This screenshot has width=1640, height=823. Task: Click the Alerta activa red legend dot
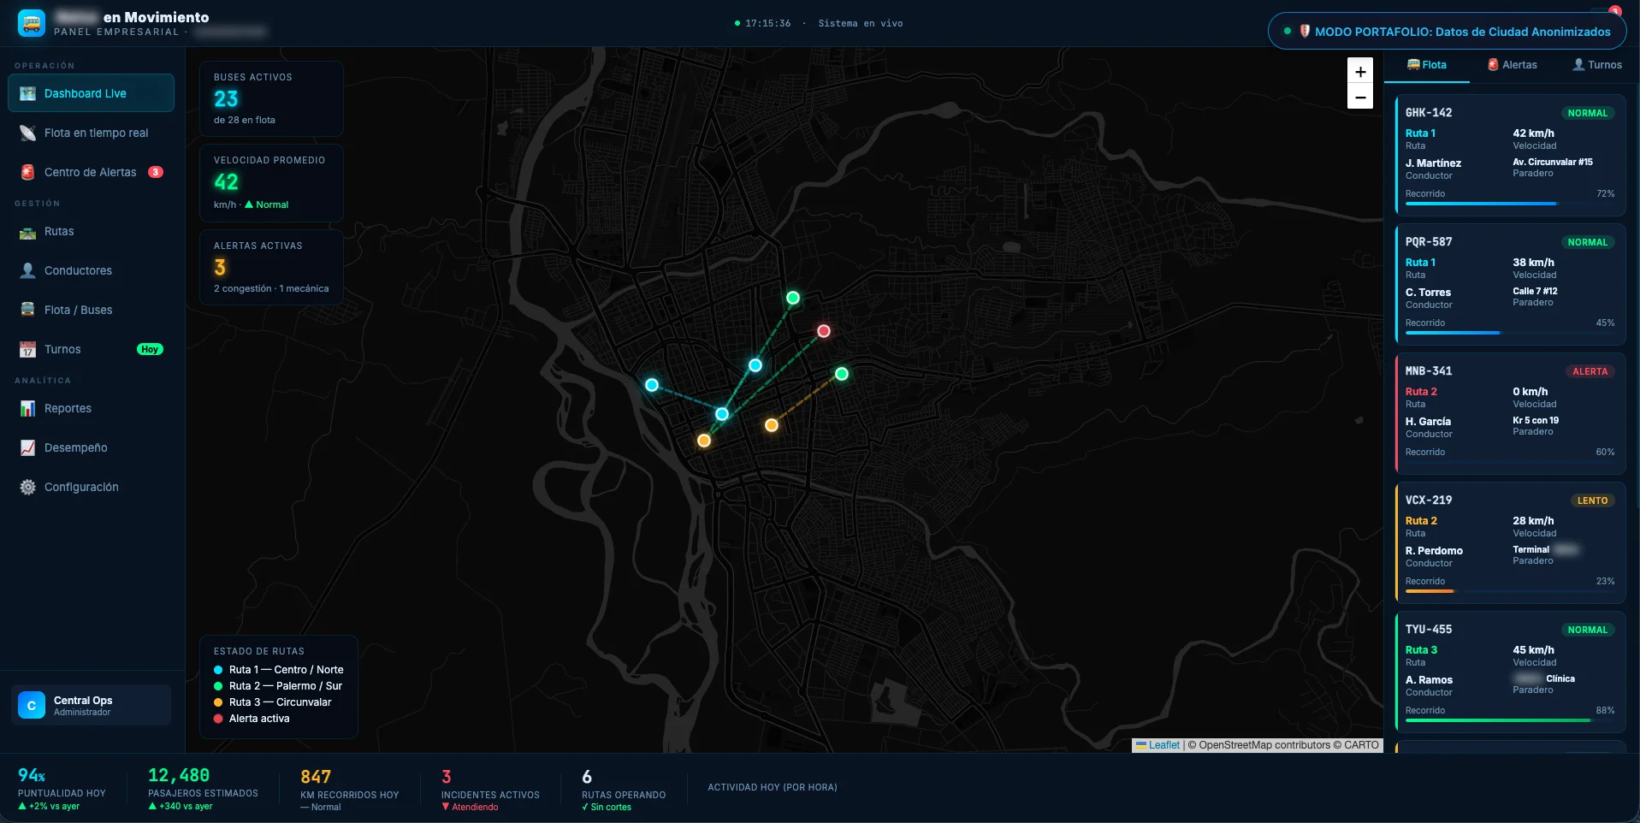coord(218,719)
